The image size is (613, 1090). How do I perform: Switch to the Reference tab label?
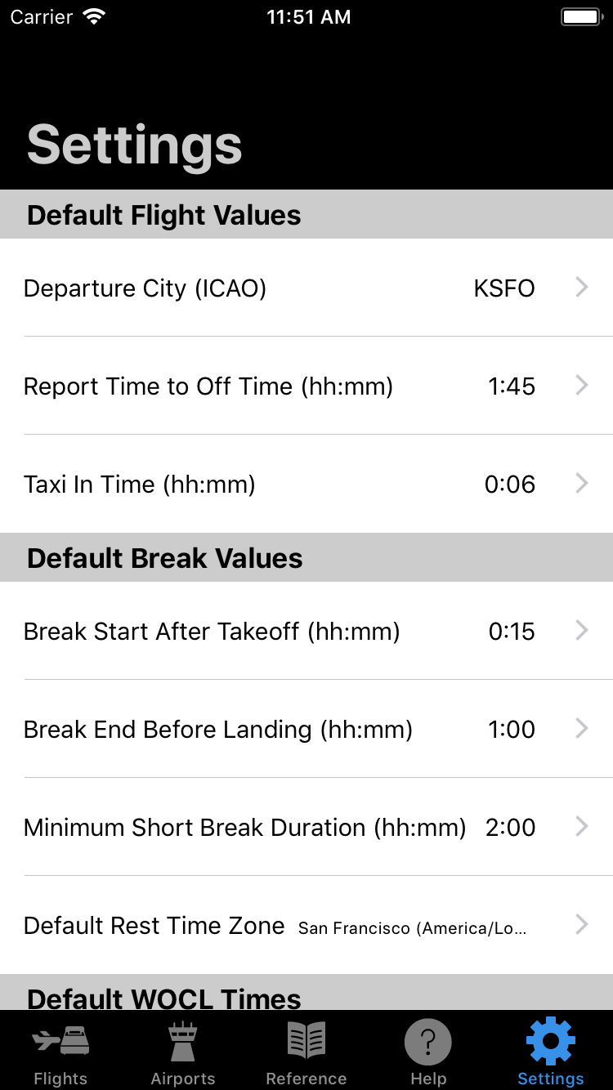(x=306, y=1079)
